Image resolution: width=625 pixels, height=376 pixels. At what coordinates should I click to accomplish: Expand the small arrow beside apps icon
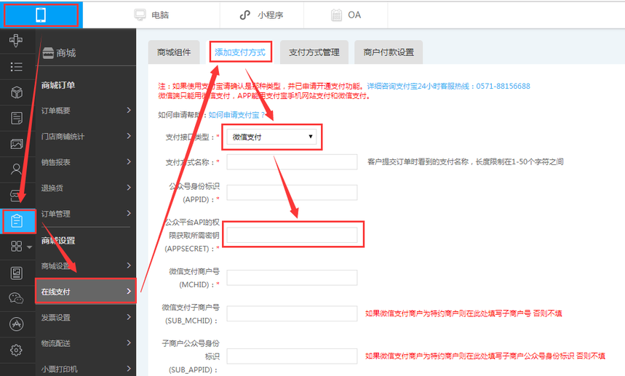(x=30, y=247)
